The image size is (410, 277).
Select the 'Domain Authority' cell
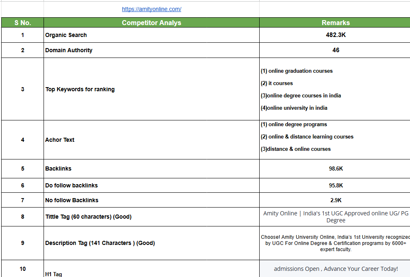(x=152, y=50)
